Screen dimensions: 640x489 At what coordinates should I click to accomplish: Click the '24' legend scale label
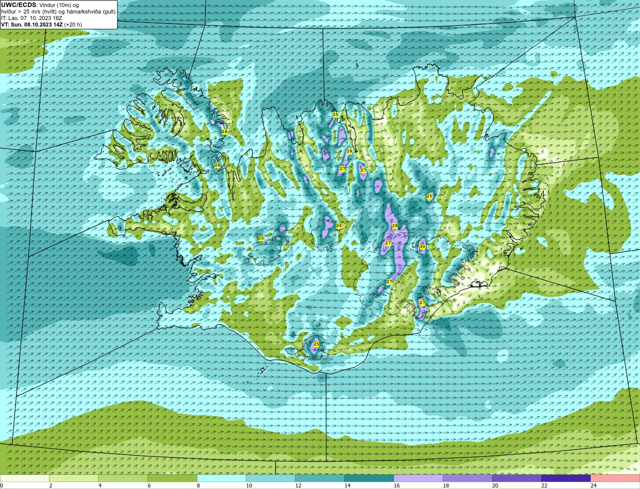593,485
